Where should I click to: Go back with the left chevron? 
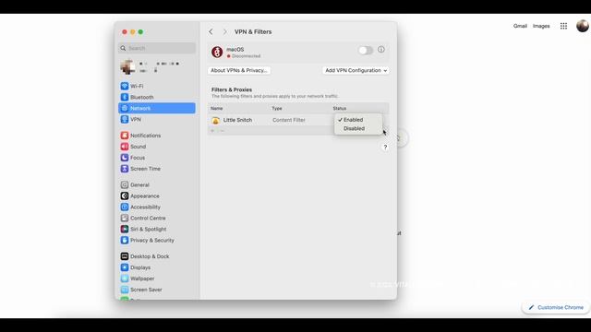tap(211, 32)
